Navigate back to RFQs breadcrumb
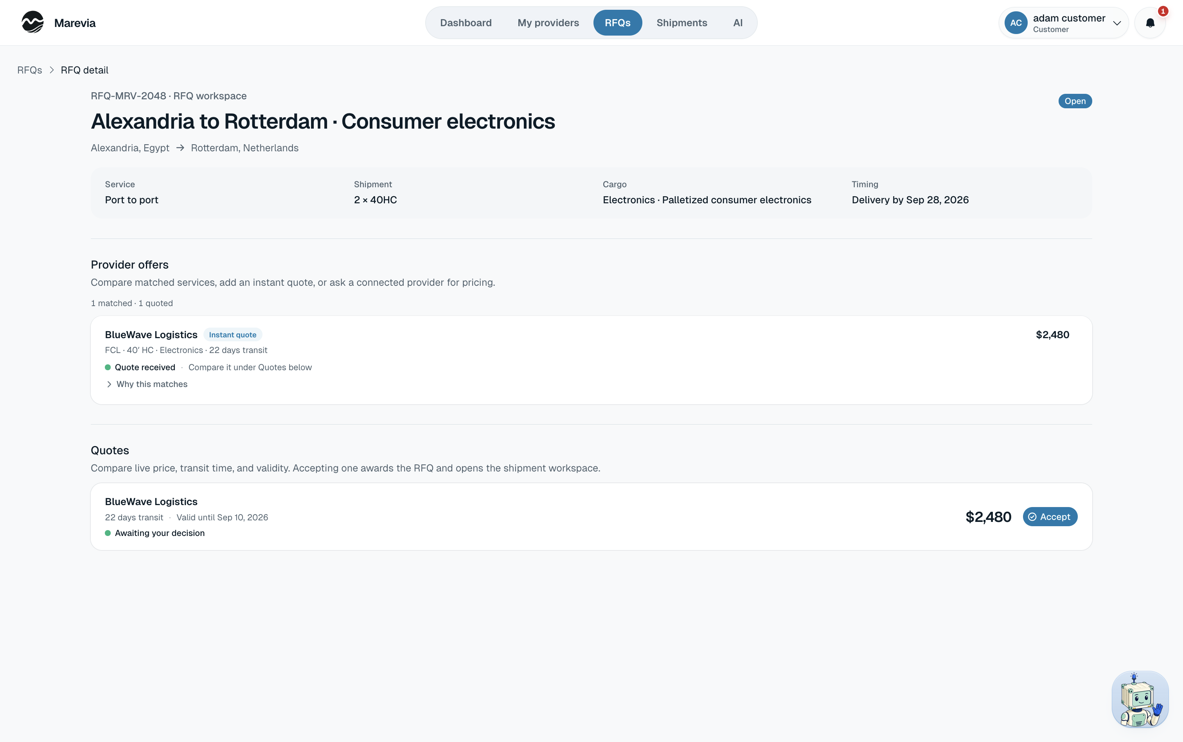The width and height of the screenshot is (1183, 742). pos(29,70)
